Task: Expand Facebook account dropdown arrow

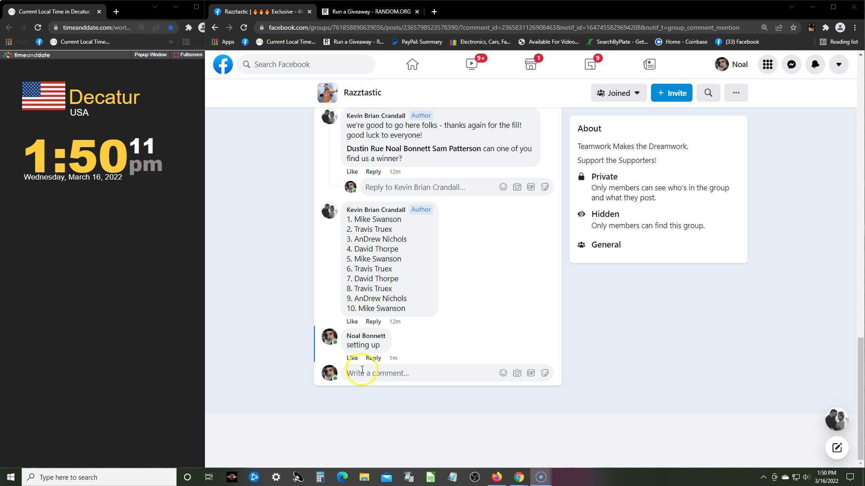Action: coord(838,64)
